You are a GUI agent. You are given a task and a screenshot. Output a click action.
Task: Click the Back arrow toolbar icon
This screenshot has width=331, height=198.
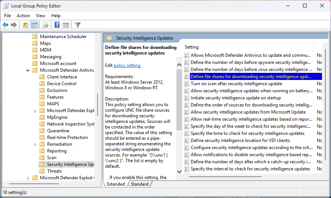coord(5,25)
